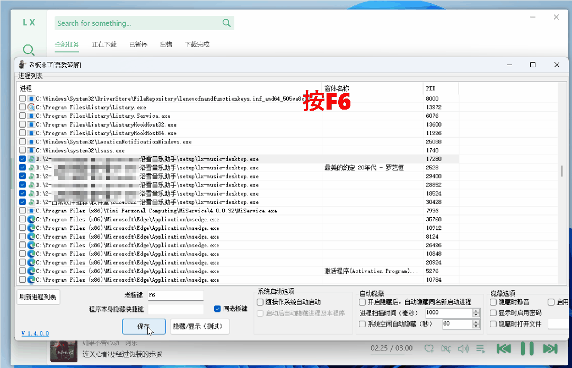572x368 pixels.
Task: Skip to next track in LX Music
Action: pos(550,349)
